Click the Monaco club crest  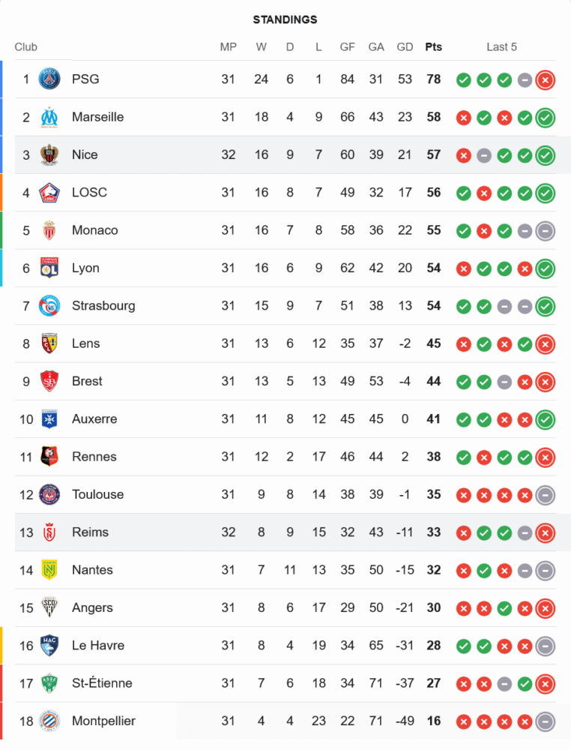[49, 230]
